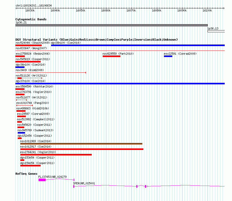This screenshot has height=201, width=232.
Task: Click the 16100k ruler position
Action: coord(207,10)
